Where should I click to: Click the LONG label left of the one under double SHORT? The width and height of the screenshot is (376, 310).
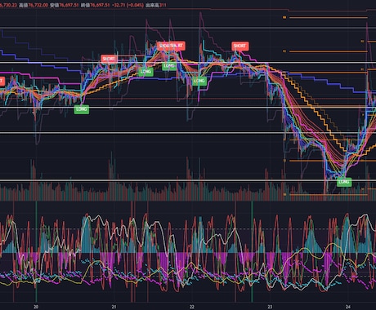145,72
